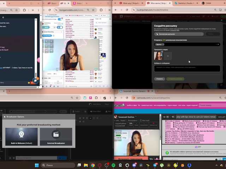Expand hidden extensions chevron in the bongamodels window
Viewport: 226px width, 169px height.
tap(109, 10)
